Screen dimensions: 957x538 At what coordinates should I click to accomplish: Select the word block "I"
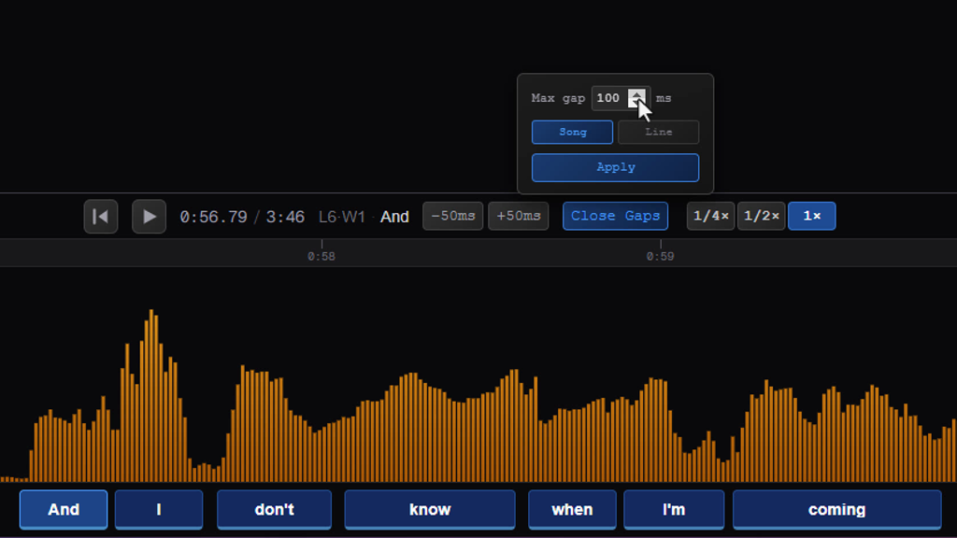[x=159, y=509]
